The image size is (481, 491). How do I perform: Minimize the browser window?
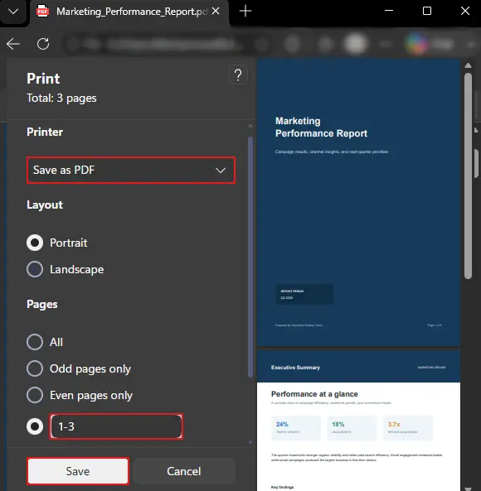tap(389, 11)
